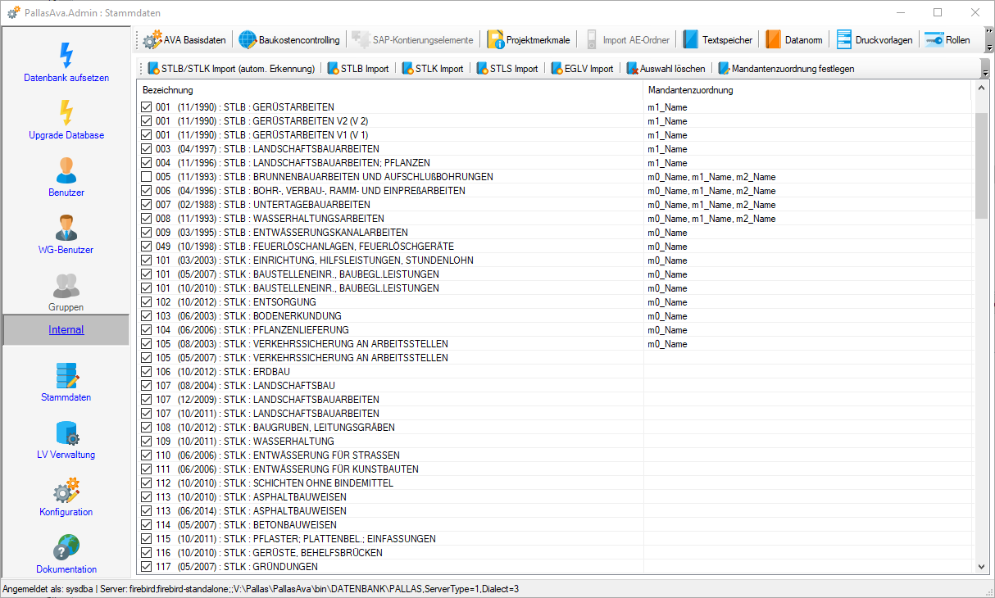Click Mandantenzuordnung festlegen
This screenshot has height=598, width=995.
pyautogui.click(x=786, y=69)
